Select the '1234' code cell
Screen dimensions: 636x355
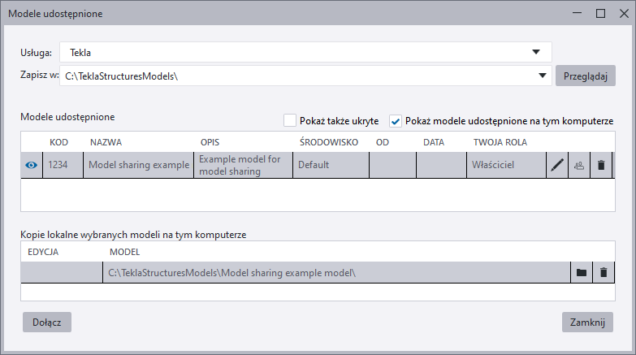(x=63, y=165)
